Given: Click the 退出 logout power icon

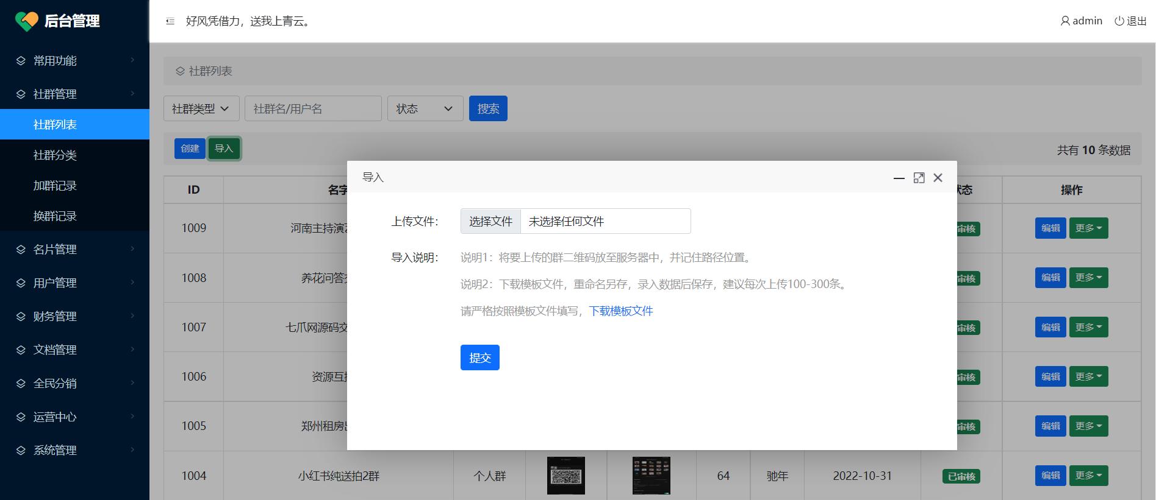Looking at the screenshot, I should 1119,21.
